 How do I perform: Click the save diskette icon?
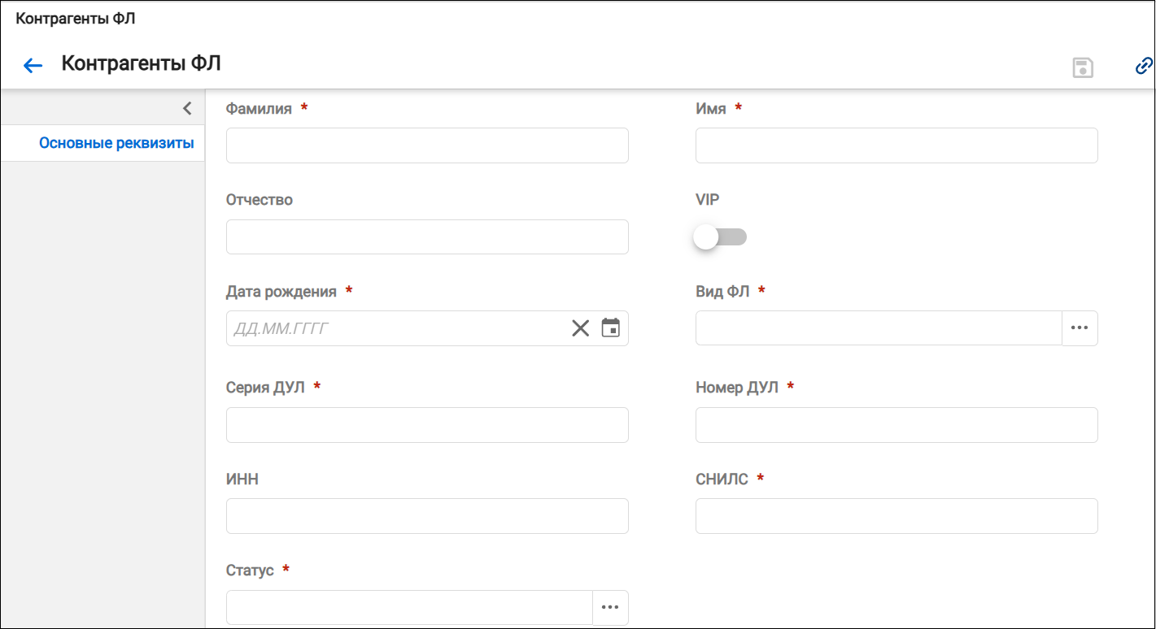[1083, 67]
